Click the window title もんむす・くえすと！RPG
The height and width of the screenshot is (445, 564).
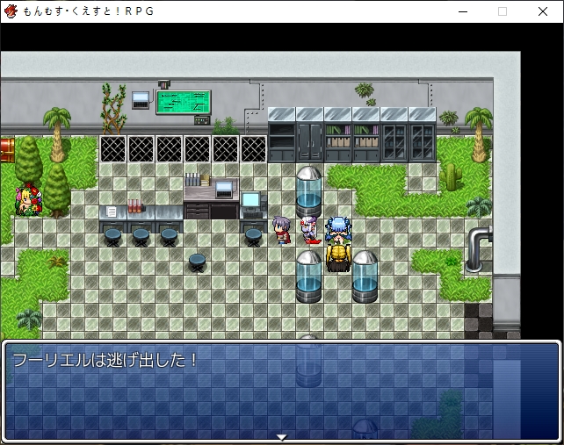tap(89, 11)
